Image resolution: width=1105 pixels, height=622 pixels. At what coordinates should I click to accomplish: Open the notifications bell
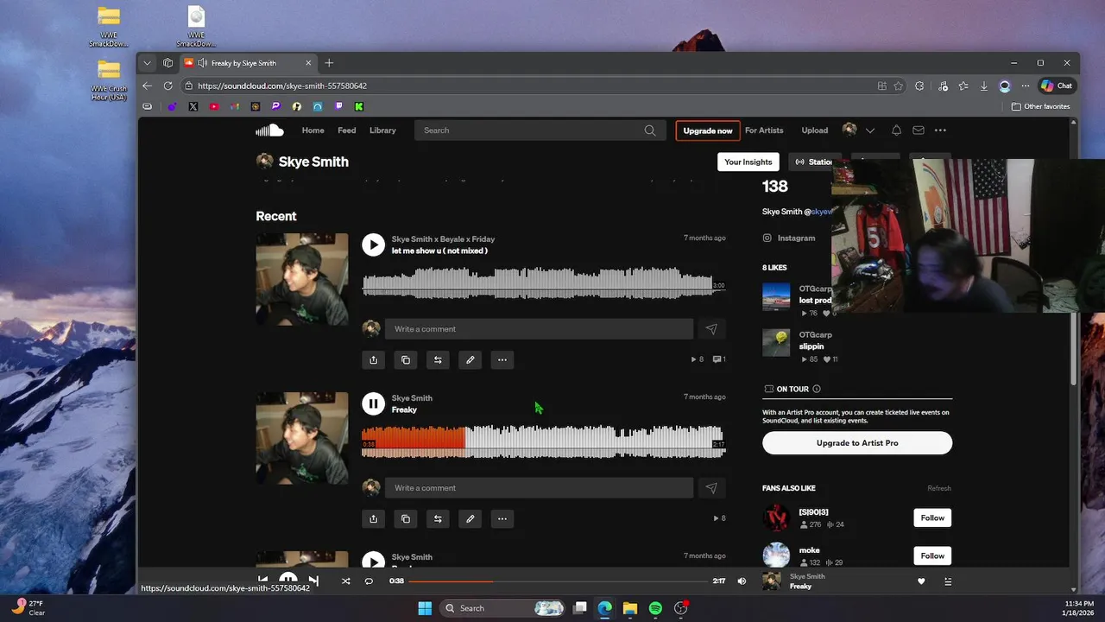pyautogui.click(x=896, y=130)
